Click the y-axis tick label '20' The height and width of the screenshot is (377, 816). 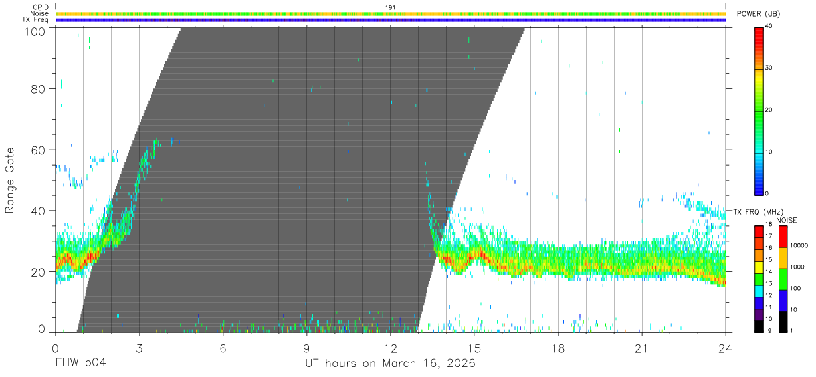(39, 271)
